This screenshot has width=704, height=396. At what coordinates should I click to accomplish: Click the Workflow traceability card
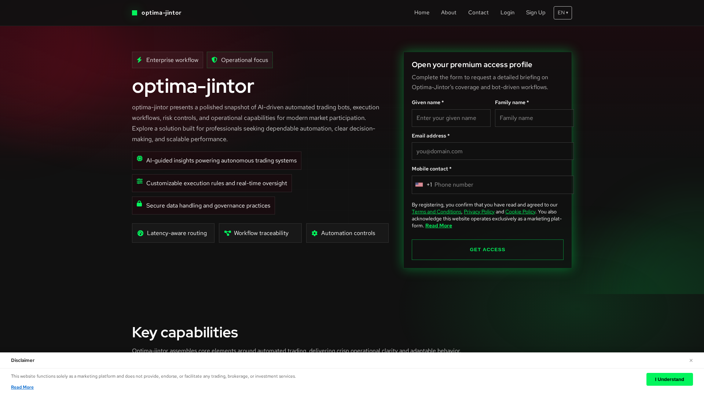[260, 233]
